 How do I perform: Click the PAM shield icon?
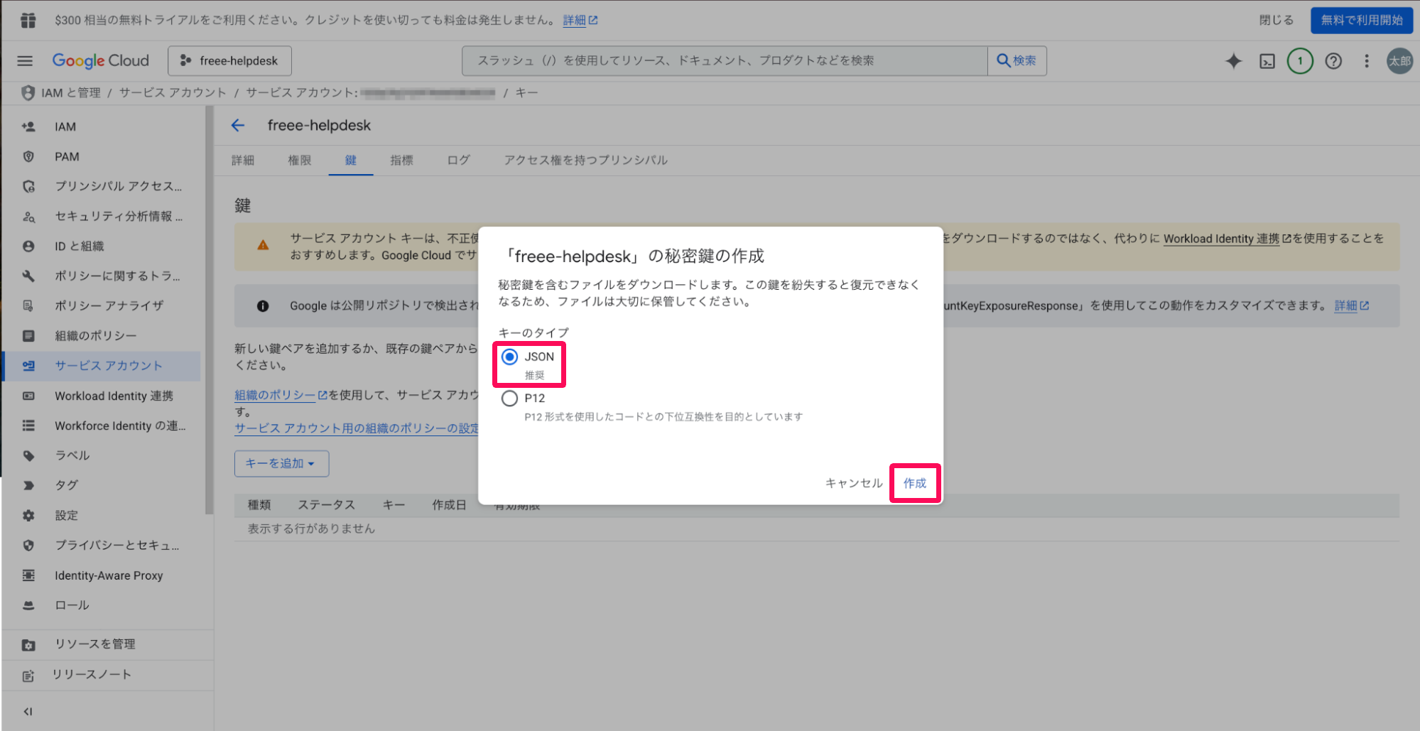click(x=28, y=157)
